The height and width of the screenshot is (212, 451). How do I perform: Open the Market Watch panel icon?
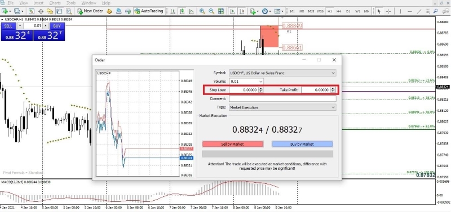[32, 11]
